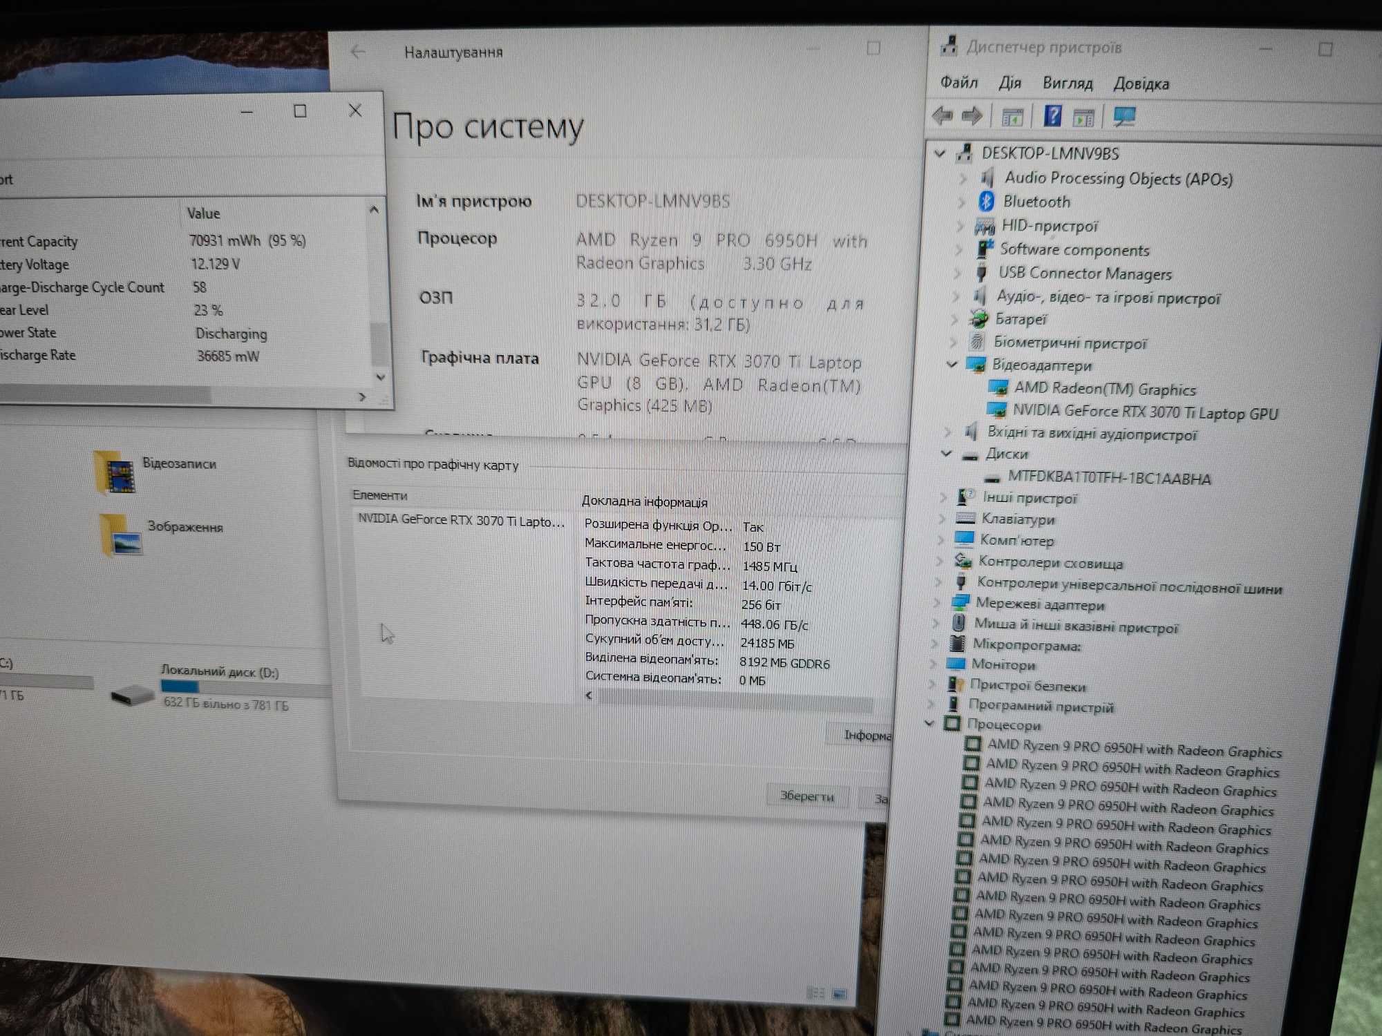The image size is (1382, 1036).
Task: Select Аудіо-, відео- та ігрові пристрої row
Action: click(x=1108, y=298)
